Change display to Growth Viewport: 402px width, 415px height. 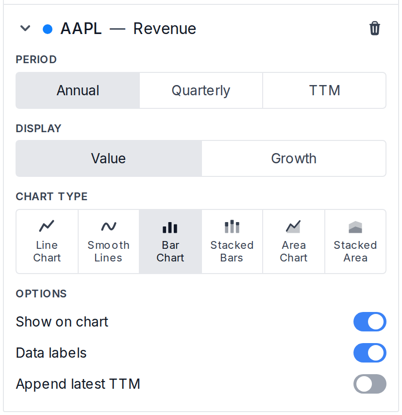[x=294, y=158]
